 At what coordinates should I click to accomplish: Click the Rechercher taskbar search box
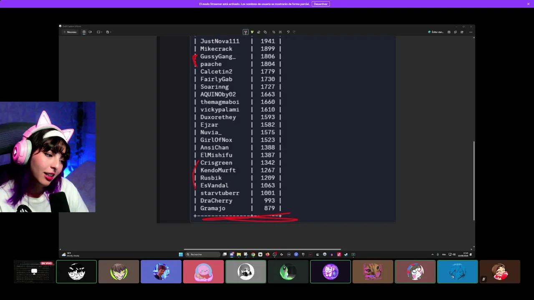pos(203,254)
